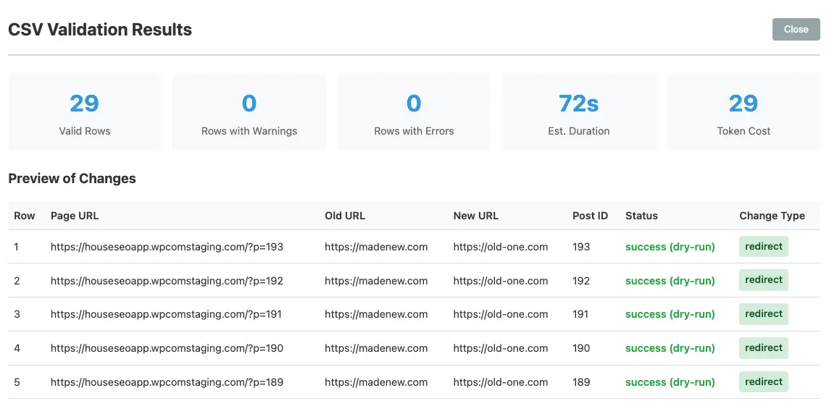This screenshot has height=401, width=829.
Task: Click the old-one.com new URL in row 5
Action: click(500, 382)
